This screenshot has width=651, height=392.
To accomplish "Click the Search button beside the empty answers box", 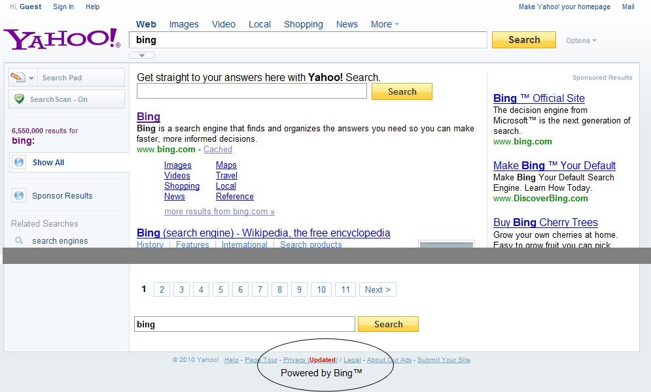I will pos(402,91).
